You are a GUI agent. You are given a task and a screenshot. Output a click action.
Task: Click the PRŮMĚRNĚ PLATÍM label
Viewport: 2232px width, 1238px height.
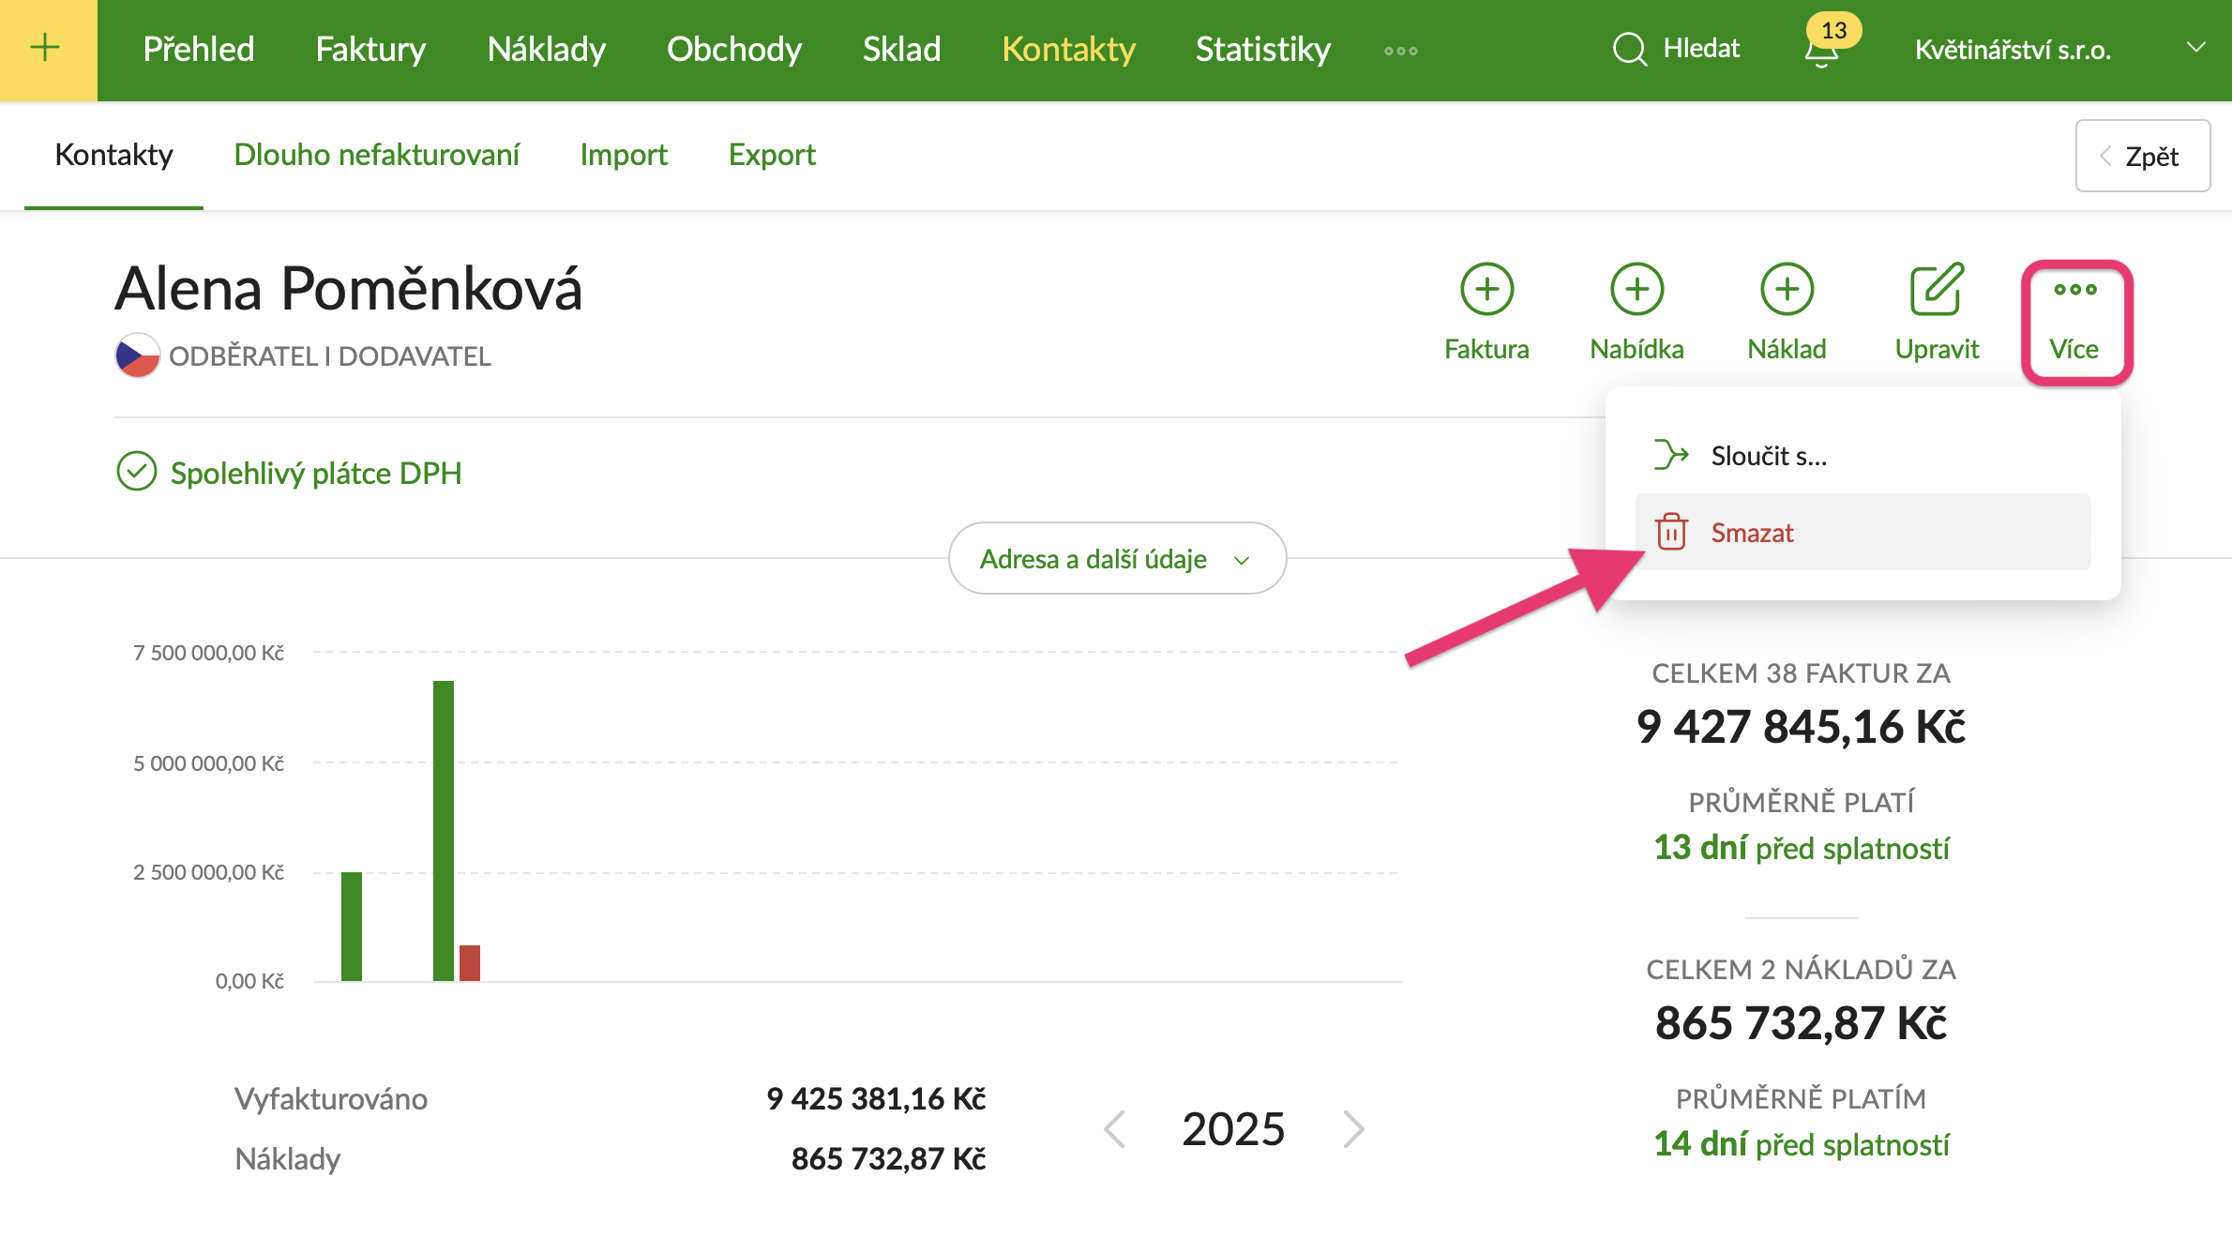(1801, 1099)
